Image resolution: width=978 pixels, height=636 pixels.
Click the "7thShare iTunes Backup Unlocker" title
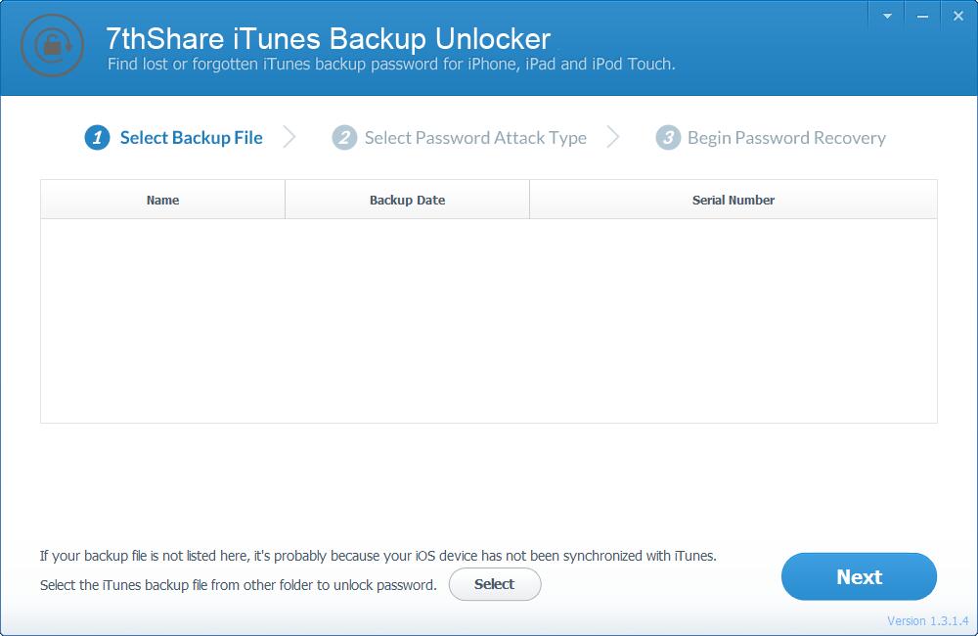point(328,39)
